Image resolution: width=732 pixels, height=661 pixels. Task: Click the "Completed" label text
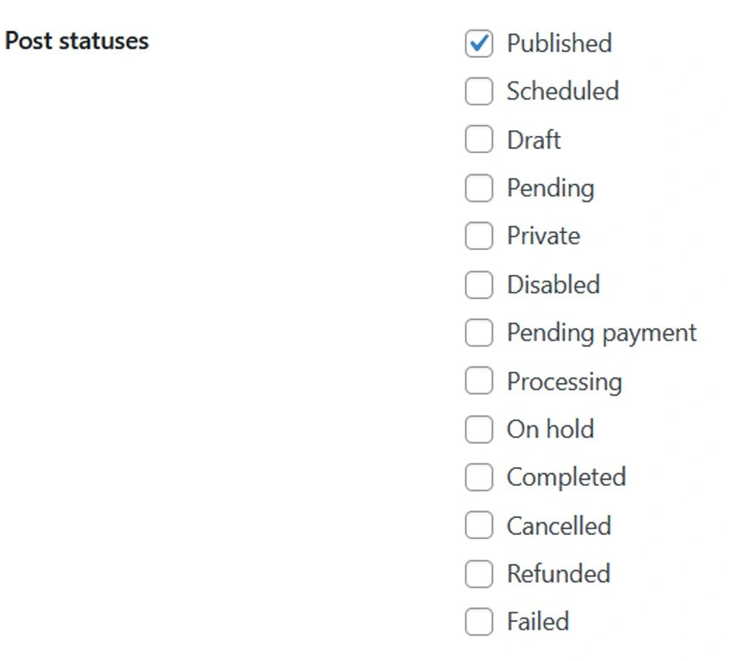[566, 477]
